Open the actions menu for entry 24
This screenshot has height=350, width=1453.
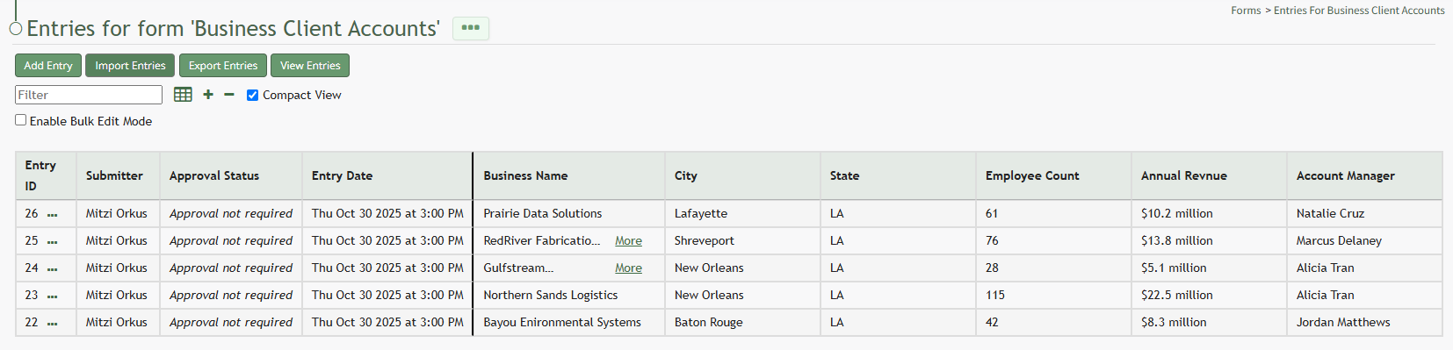[53, 269]
